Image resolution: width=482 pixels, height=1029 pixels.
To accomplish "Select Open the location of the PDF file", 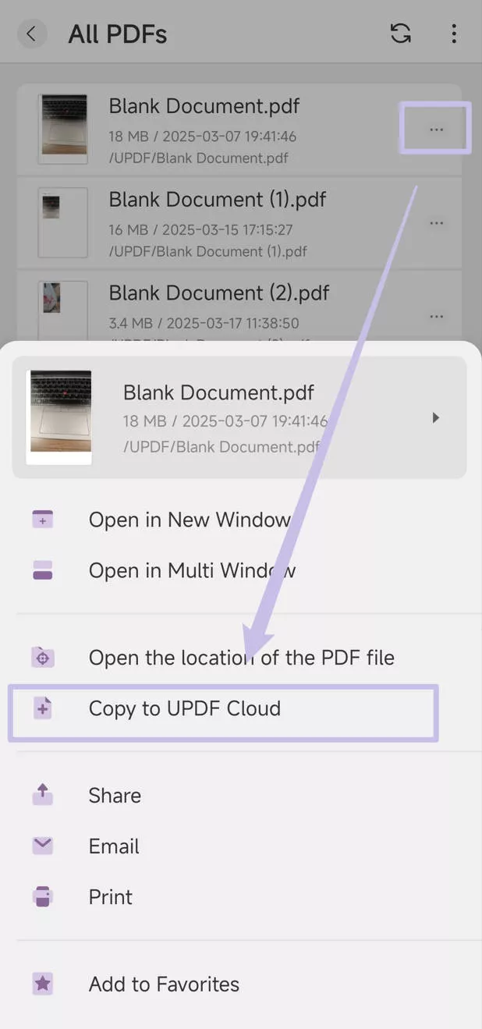I will (x=241, y=658).
